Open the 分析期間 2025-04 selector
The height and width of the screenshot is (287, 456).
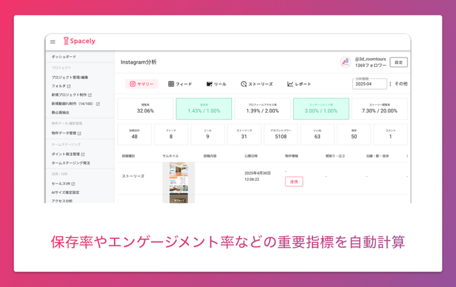[x=369, y=84]
